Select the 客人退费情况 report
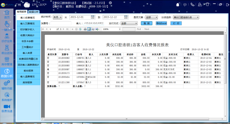230x124 pixels. (x=28, y=76)
